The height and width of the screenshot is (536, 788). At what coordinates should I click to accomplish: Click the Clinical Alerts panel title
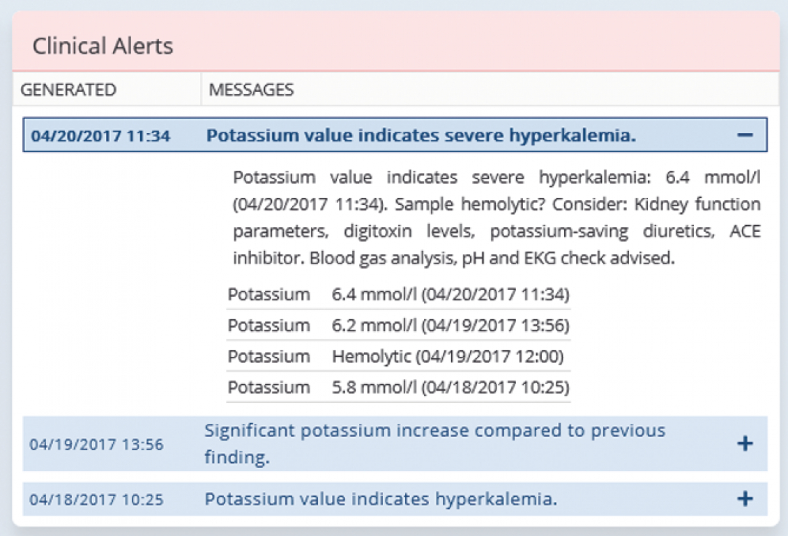(x=103, y=47)
